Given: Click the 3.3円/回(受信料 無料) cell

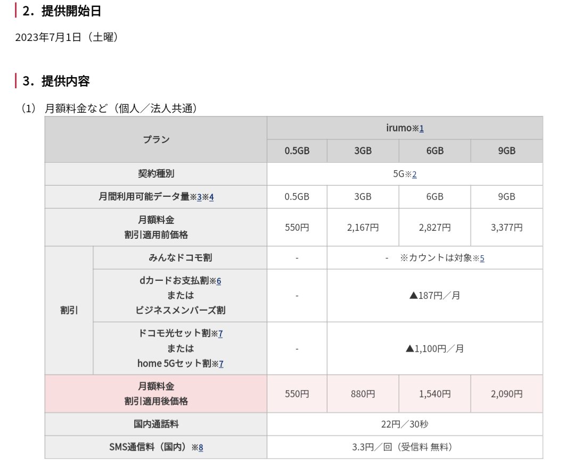Looking at the screenshot, I should tap(405, 447).
